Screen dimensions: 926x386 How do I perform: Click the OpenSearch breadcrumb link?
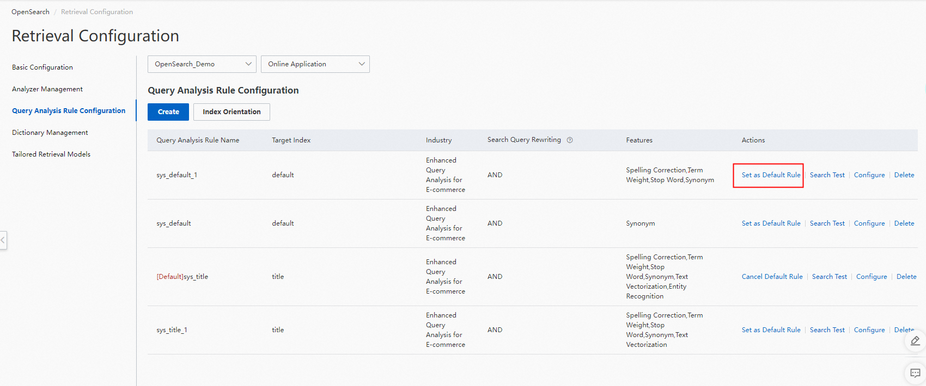pos(31,12)
